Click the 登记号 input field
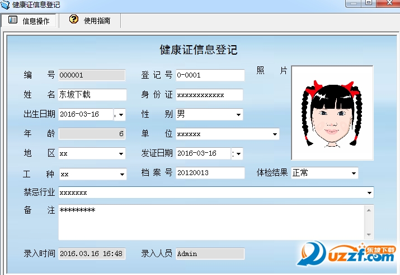The height and width of the screenshot is (275, 400). [210, 75]
